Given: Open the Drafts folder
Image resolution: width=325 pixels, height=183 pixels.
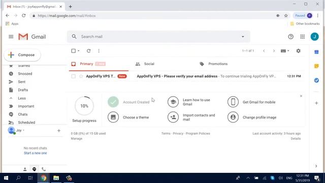Looking at the screenshot, I should pos(23,90).
